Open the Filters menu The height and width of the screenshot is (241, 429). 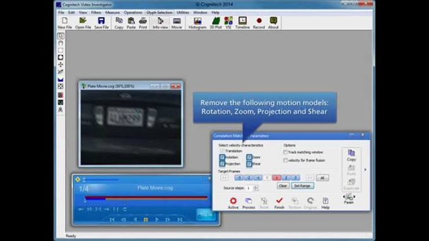(x=96, y=13)
